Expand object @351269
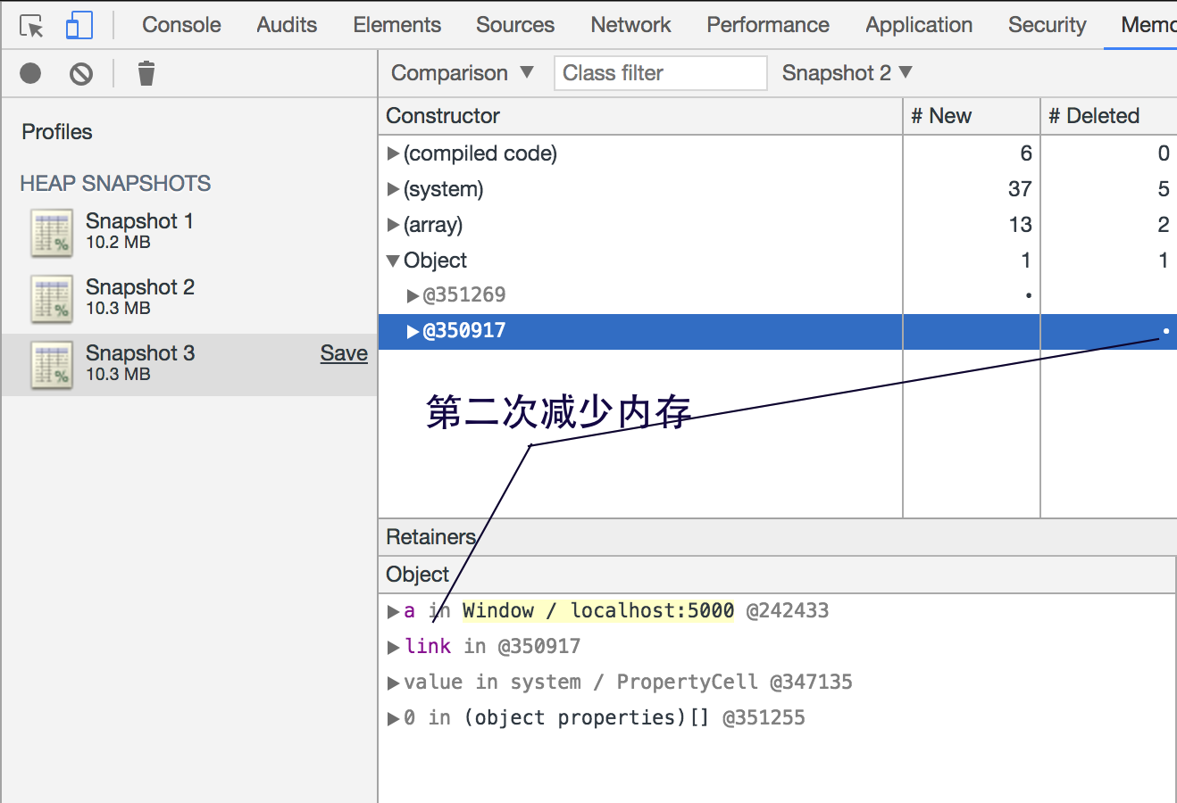This screenshot has width=1177, height=803. [x=413, y=295]
